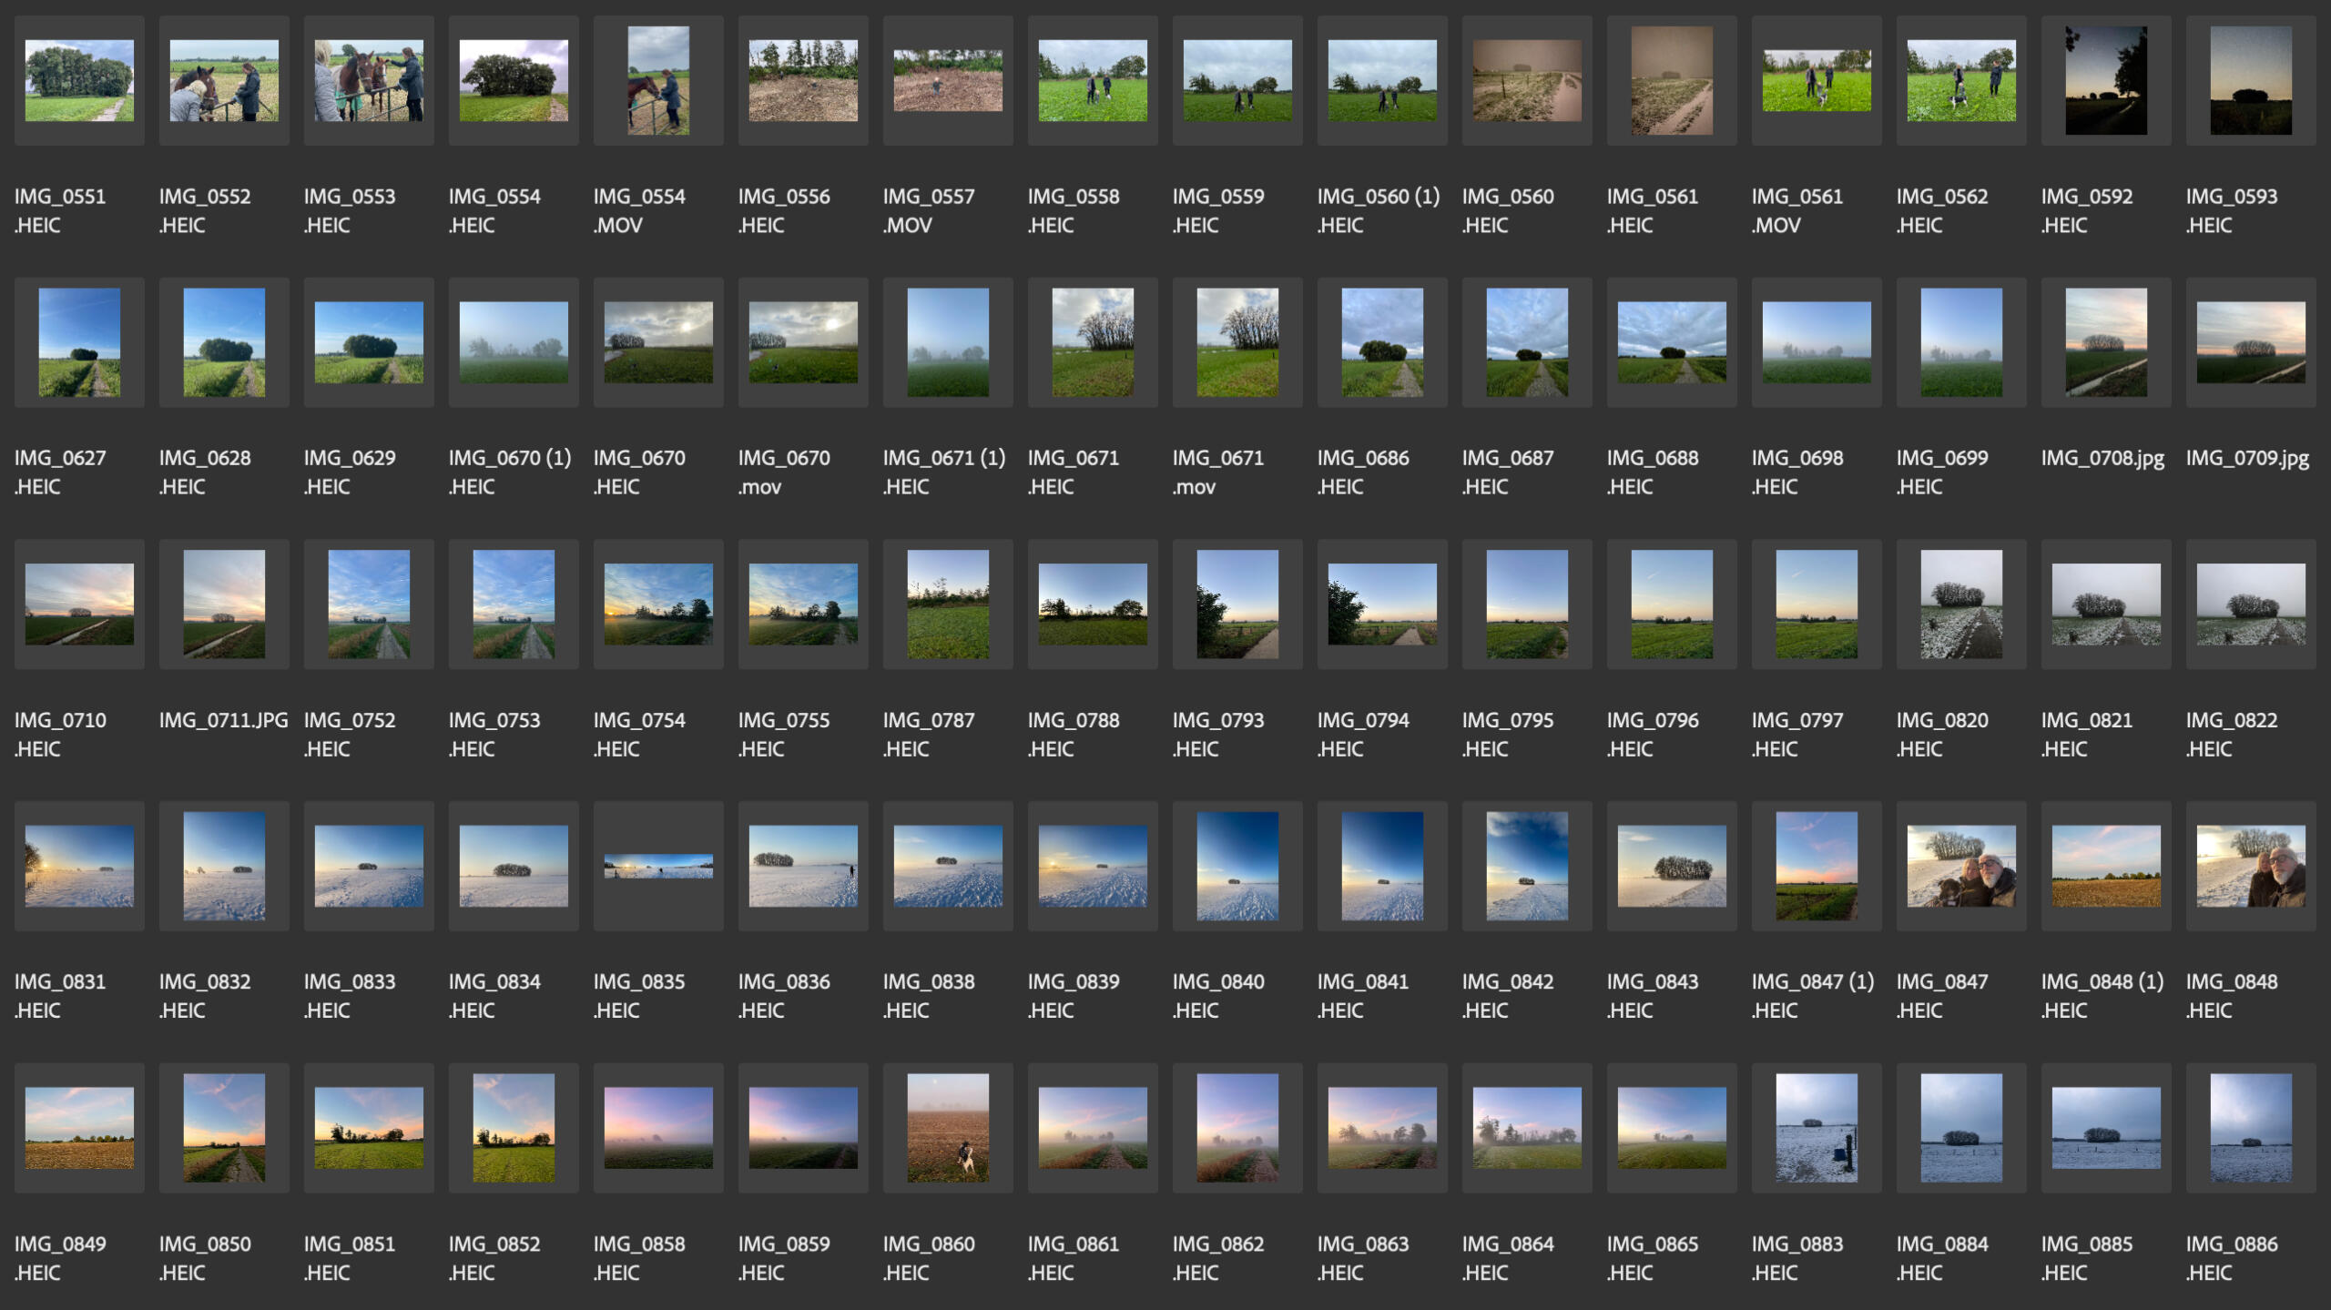Click the deep blue sky IMG_0840.HEIC
The image size is (2331, 1310).
coord(1237,866)
